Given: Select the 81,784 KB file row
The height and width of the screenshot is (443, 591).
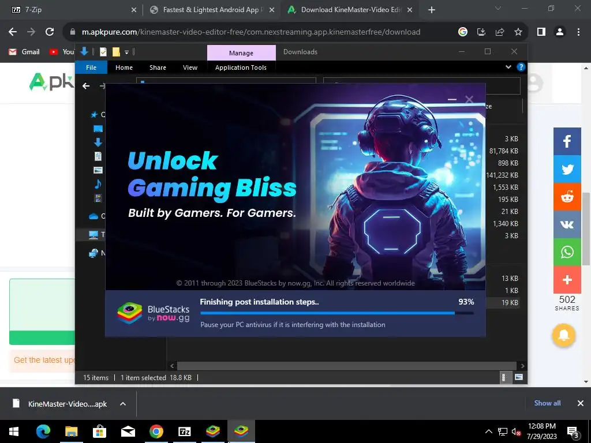Looking at the screenshot, I should 503,151.
